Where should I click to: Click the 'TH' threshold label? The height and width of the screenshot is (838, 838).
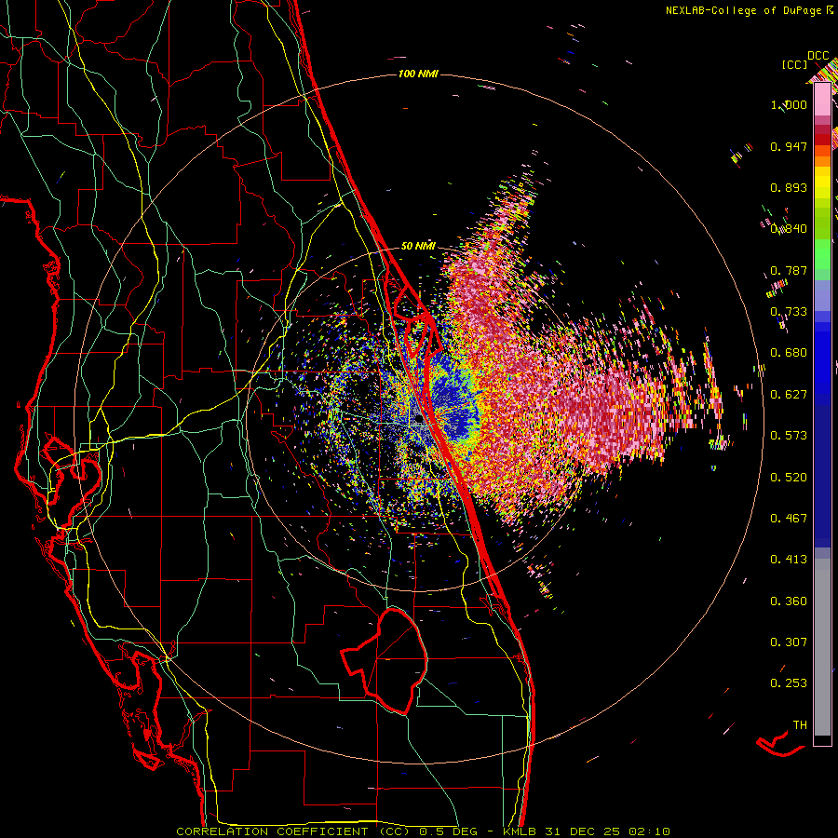click(800, 724)
